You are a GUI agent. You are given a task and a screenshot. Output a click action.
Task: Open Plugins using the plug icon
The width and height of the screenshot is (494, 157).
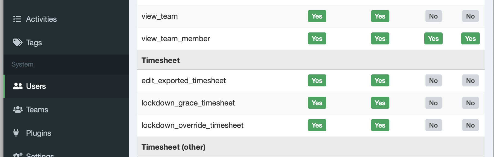(16, 133)
